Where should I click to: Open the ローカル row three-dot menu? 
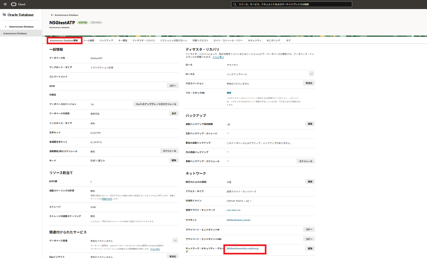(x=311, y=74)
